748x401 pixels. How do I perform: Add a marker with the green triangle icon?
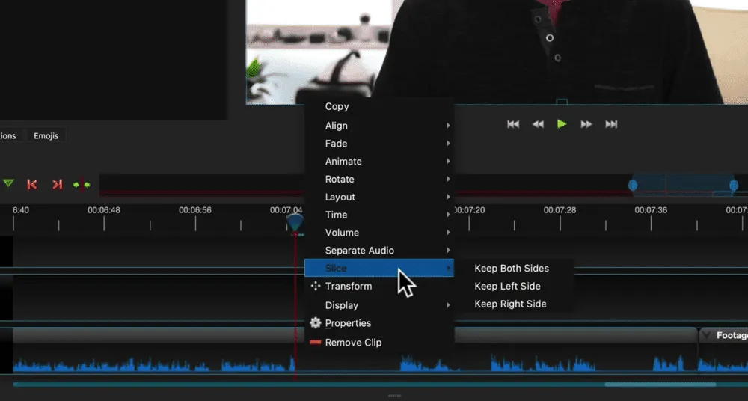click(8, 183)
